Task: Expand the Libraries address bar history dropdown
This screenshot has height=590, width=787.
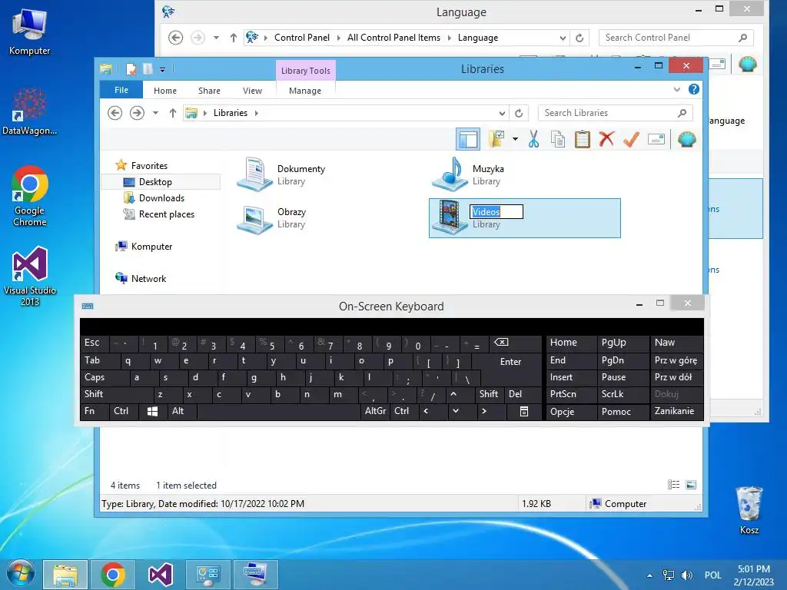Action: click(x=502, y=114)
